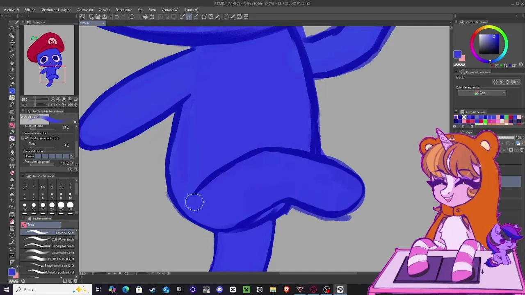
Task: Open Windows Start menu
Action: pyautogui.click(x=6, y=290)
